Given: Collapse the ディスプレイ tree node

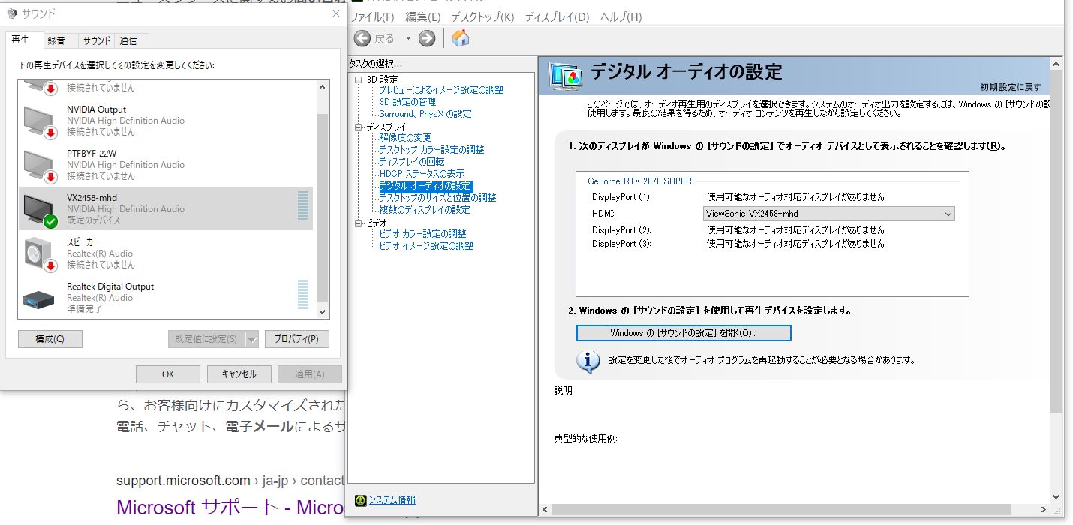Looking at the screenshot, I should pos(359,127).
